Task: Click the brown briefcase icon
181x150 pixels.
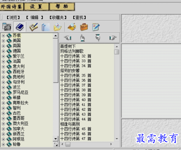Action: coord(84,26)
